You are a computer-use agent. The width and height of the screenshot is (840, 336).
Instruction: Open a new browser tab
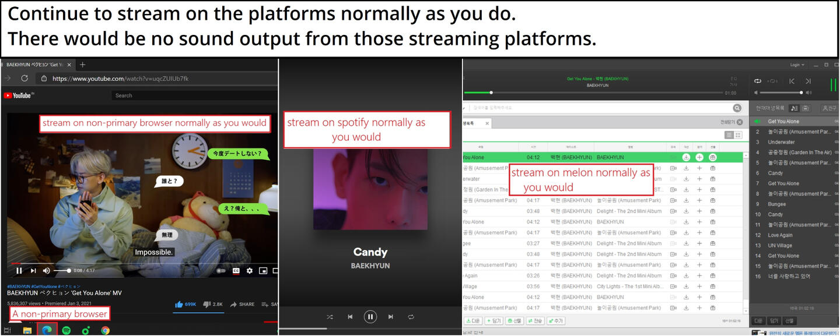coord(82,65)
